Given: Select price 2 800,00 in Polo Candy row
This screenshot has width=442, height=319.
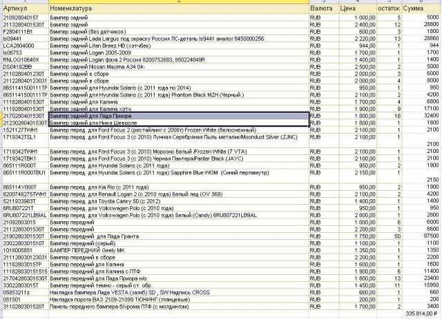Looking at the screenshot, I should coord(358,215).
